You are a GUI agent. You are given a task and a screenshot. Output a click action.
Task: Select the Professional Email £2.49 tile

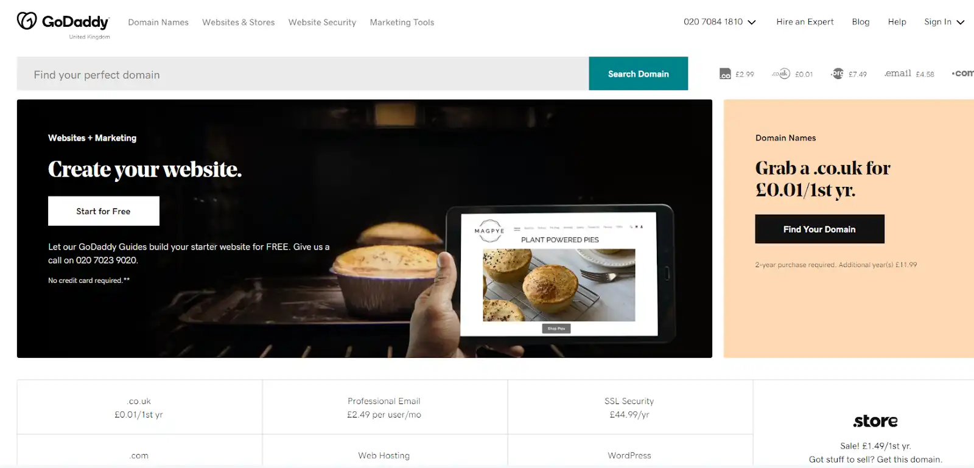385,407
